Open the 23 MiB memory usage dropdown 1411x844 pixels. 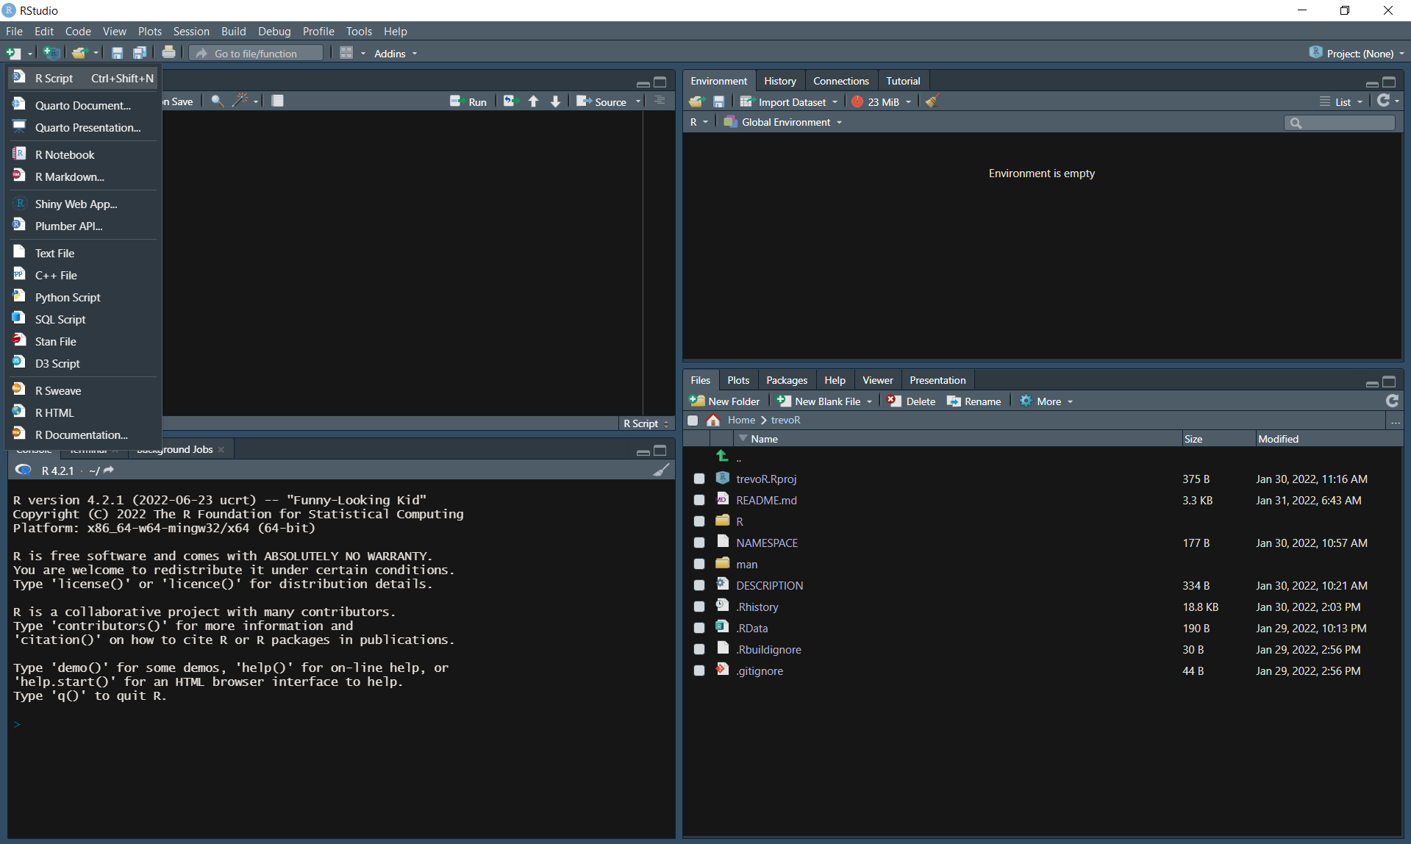pos(882,101)
